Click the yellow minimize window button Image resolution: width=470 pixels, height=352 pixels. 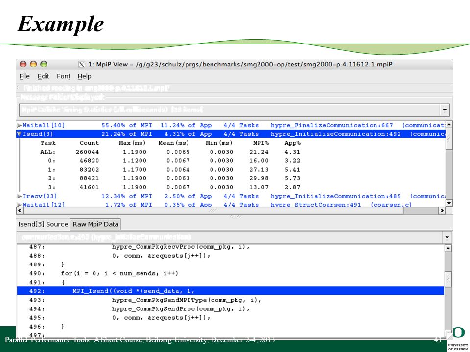[x=33, y=64]
